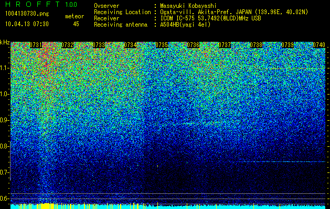
Task: Click the 0739 time marker
Action: coord(288,45)
